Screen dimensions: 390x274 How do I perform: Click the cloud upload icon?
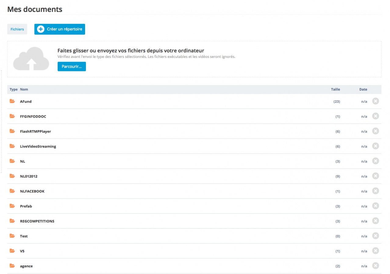click(31, 59)
